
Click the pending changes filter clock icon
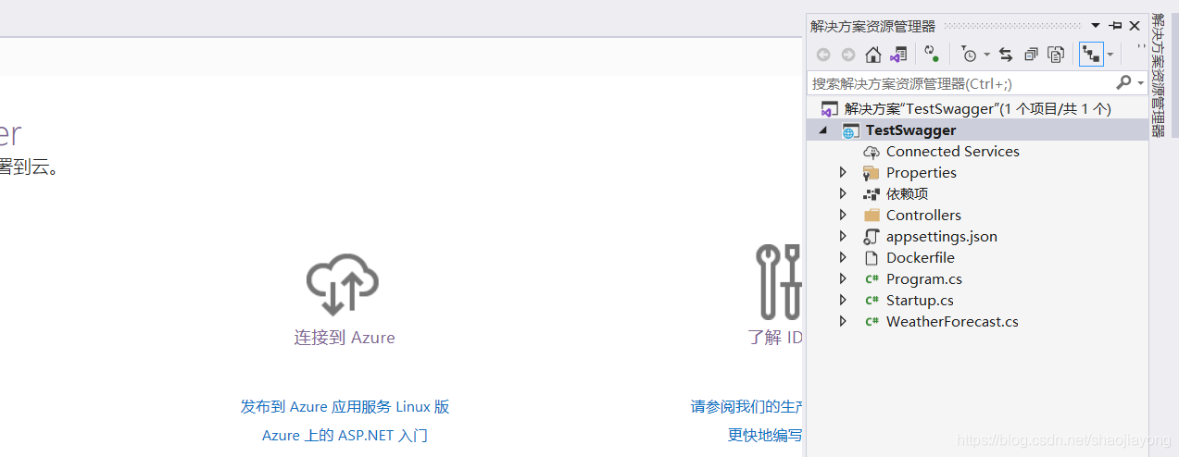point(968,55)
